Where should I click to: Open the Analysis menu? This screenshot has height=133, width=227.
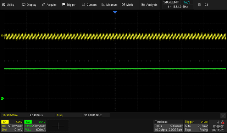point(149,5)
